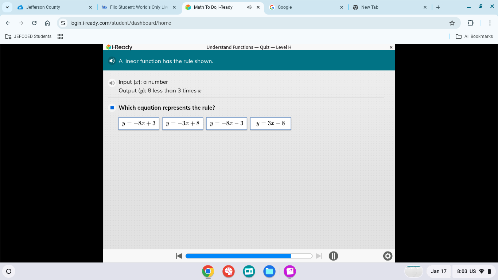Click the speaker icon next to Input description

tap(112, 83)
